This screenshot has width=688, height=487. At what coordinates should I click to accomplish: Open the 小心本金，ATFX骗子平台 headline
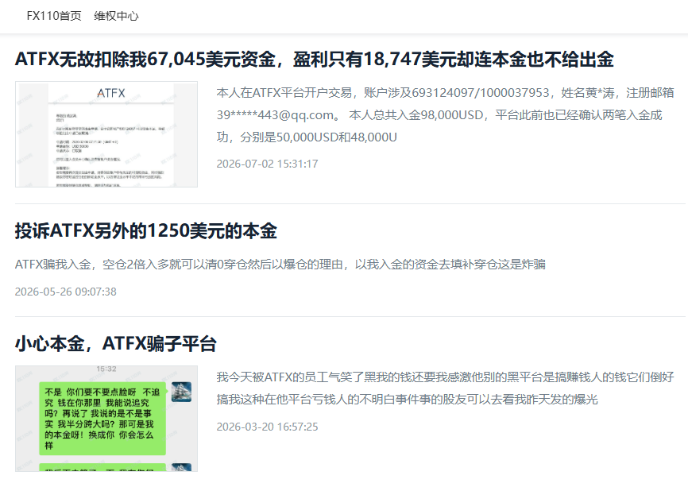(115, 343)
